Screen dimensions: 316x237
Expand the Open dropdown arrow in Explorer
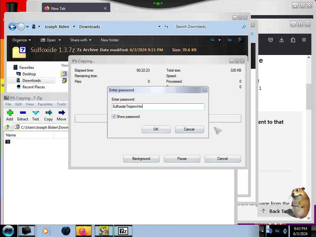tap(60, 40)
